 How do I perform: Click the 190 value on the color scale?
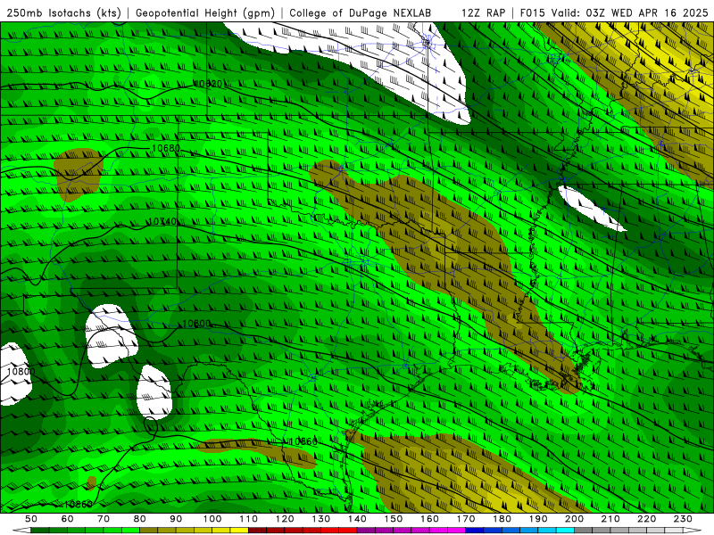click(538, 519)
